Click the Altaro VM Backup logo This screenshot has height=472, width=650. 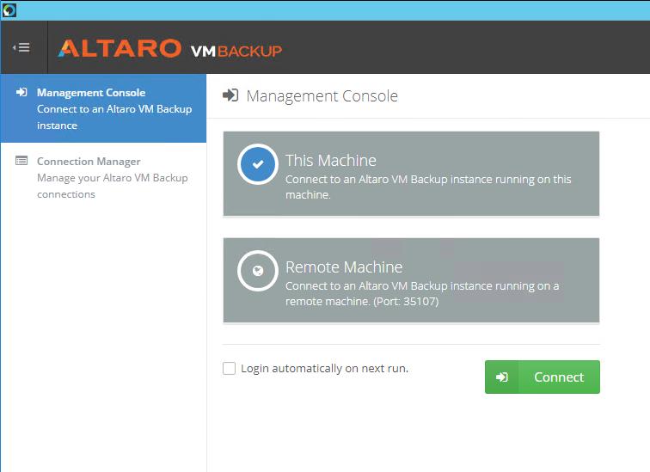pyautogui.click(x=170, y=49)
